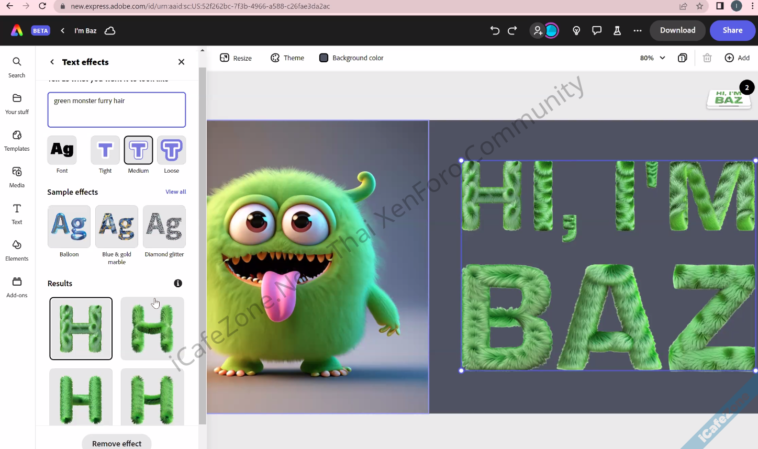Expand the 80% zoom dropdown
The width and height of the screenshot is (758, 449).
pos(652,58)
